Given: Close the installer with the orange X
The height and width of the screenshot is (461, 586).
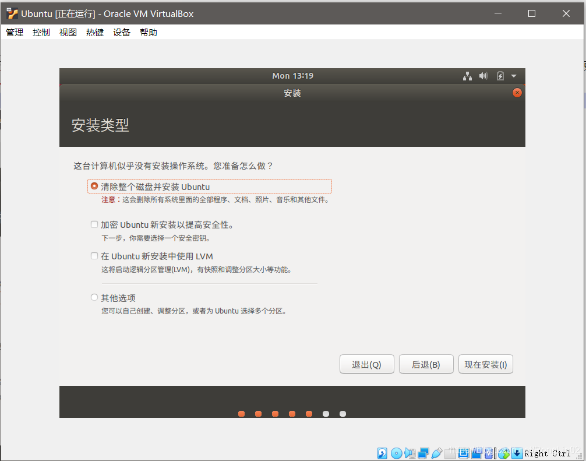Looking at the screenshot, I should tap(517, 93).
